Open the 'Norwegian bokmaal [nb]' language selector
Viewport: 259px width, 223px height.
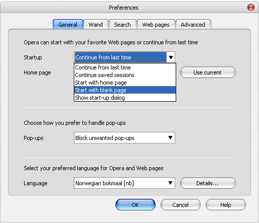coord(124,183)
